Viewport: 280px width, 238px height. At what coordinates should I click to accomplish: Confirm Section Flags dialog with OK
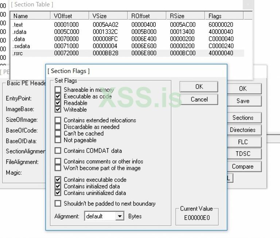[x=199, y=87]
